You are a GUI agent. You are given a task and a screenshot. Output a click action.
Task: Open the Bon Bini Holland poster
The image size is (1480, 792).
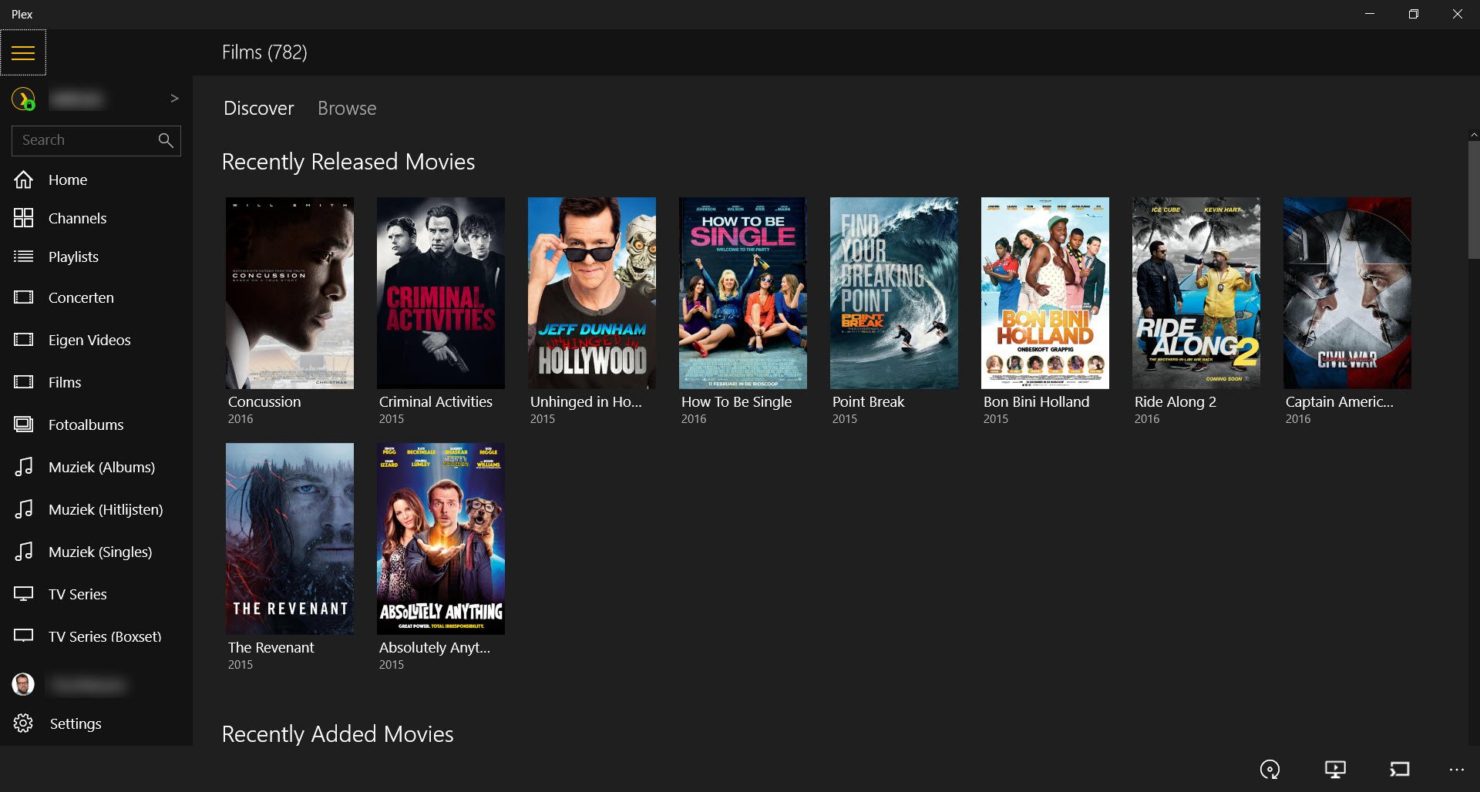[x=1045, y=293]
